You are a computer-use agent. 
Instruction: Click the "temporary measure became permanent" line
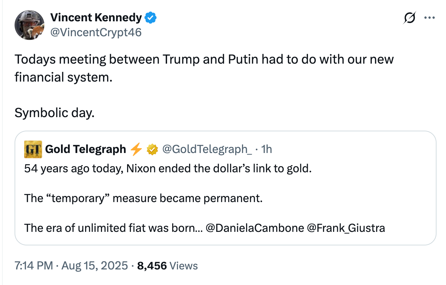click(143, 198)
